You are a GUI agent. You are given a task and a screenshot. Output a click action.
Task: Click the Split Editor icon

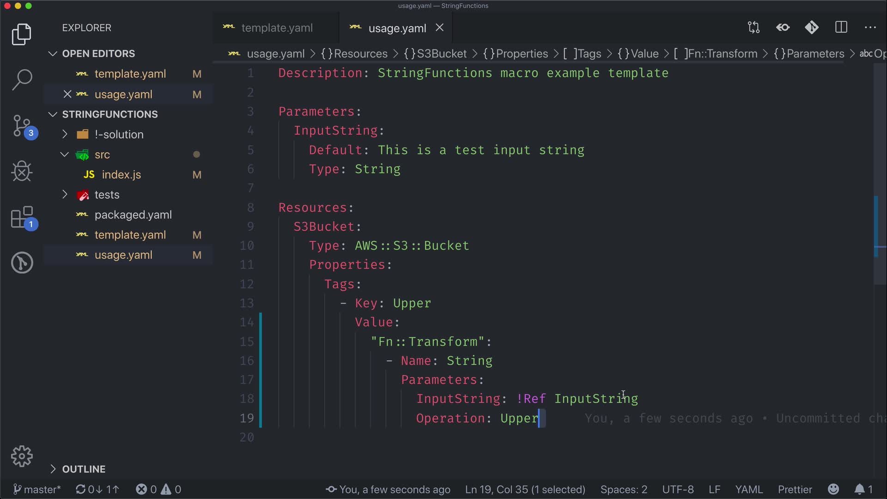(x=841, y=28)
